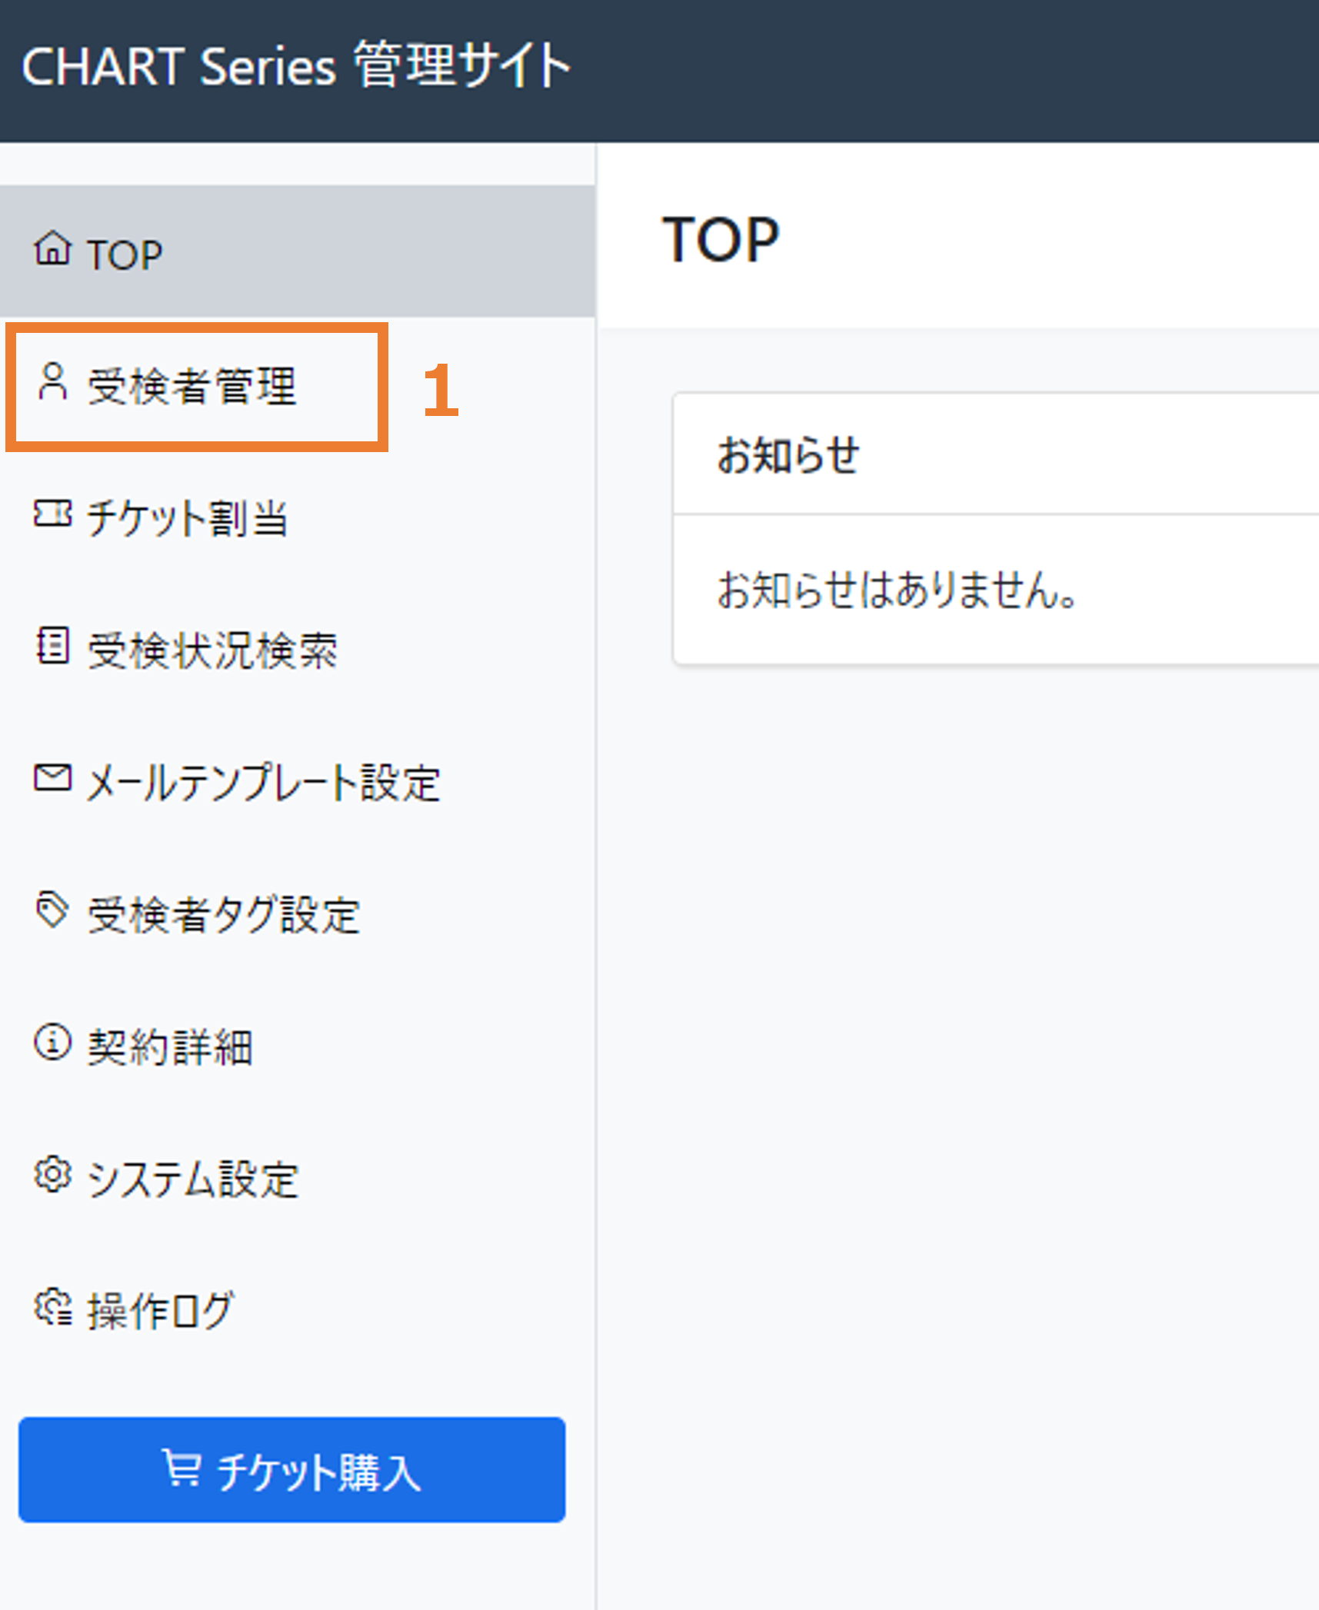Select the 受検者タグ設定 menu entry
Image resolution: width=1319 pixels, height=1610 pixels.
click(298, 914)
